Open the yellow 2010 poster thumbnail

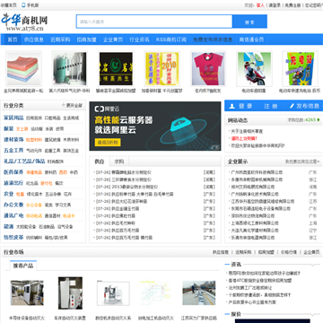161,69
